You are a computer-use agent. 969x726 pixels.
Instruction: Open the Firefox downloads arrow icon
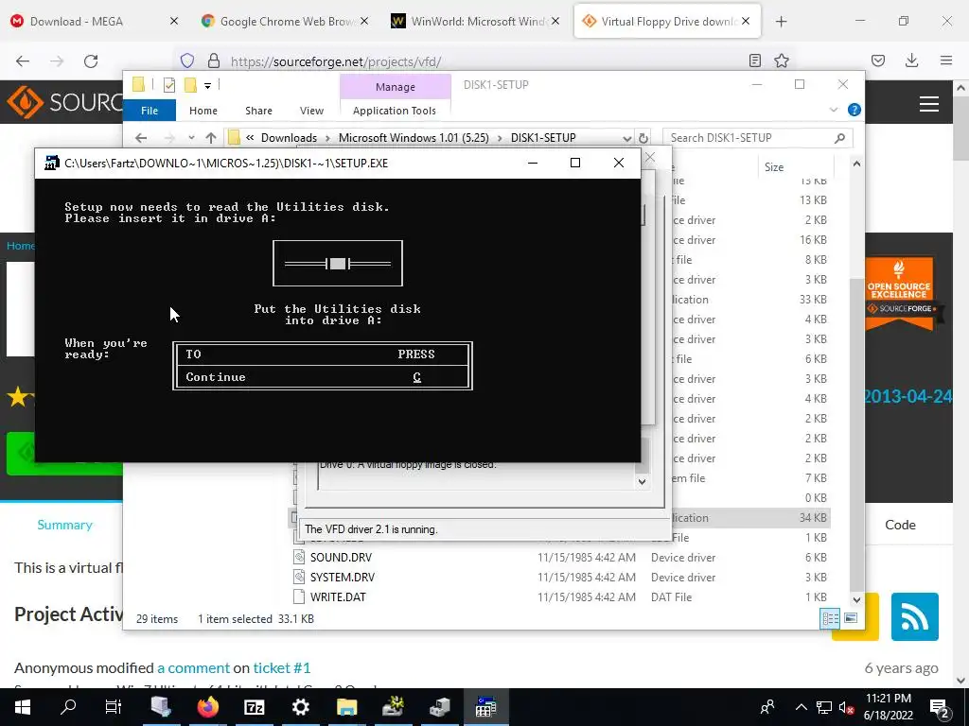(911, 60)
